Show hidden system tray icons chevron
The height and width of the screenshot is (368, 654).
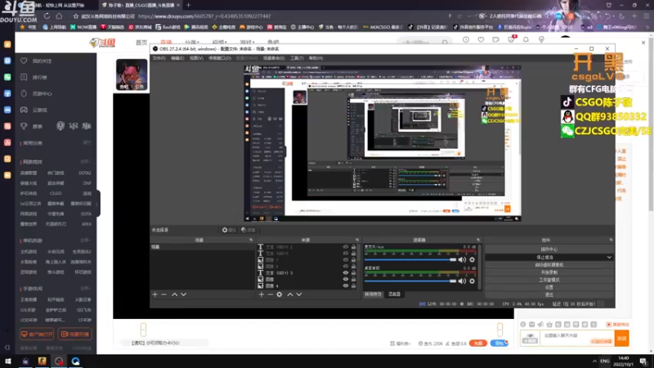(594, 361)
